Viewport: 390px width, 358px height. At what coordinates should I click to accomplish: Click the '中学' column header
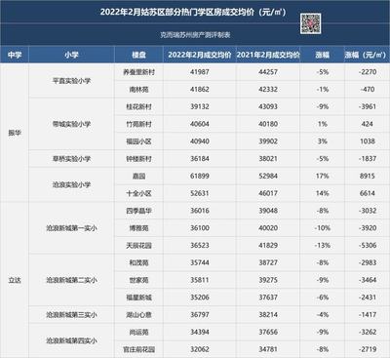tap(15, 55)
